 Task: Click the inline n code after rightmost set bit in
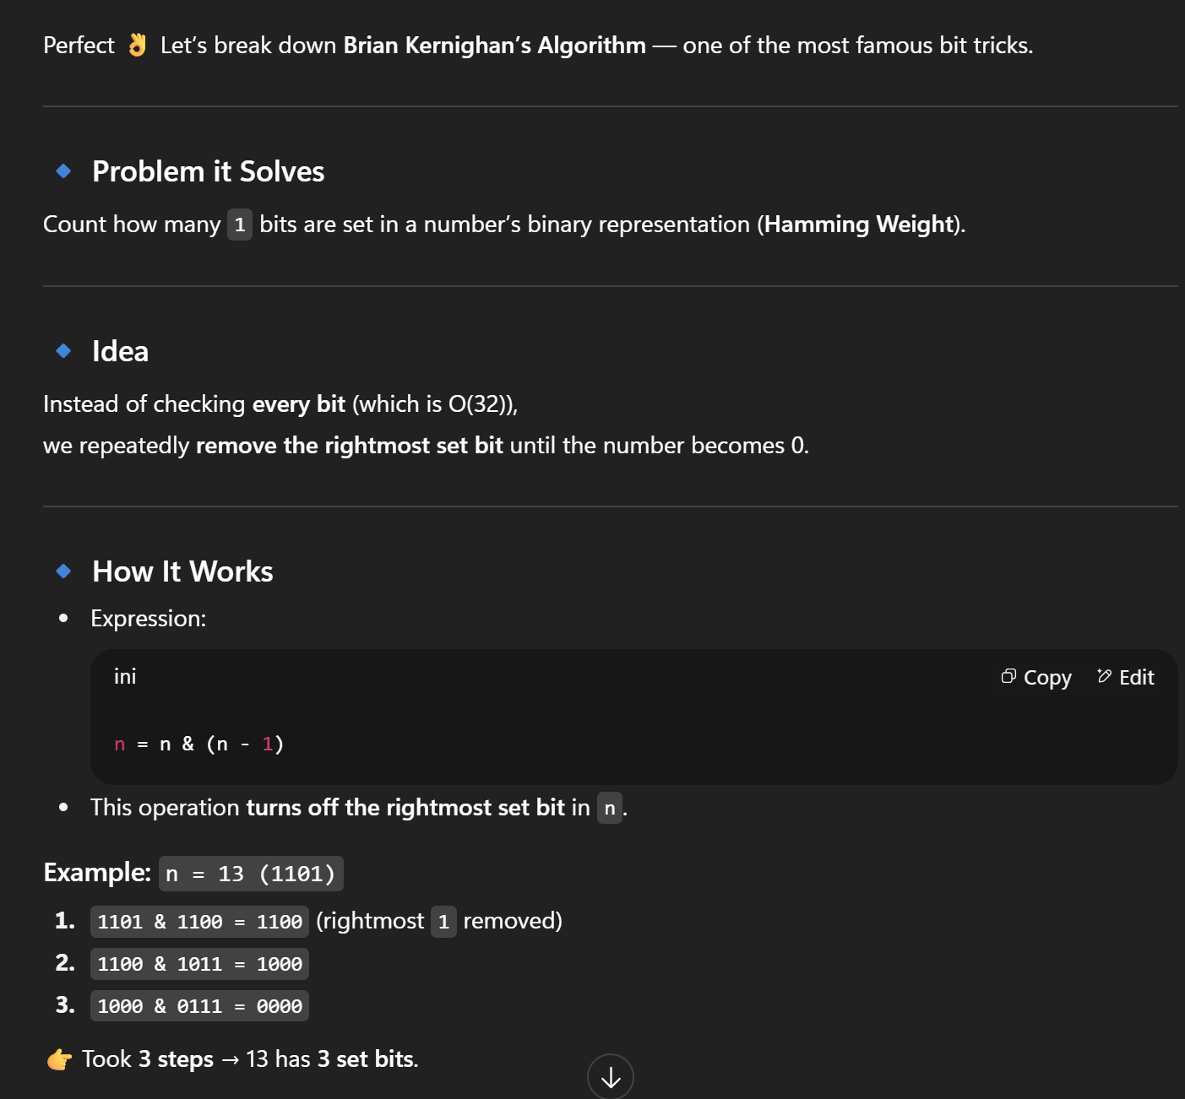tap(609, 809)
